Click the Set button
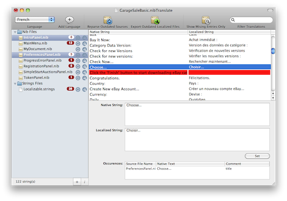The width and height of the screenshot is (287, 201). tap(257, 156)
